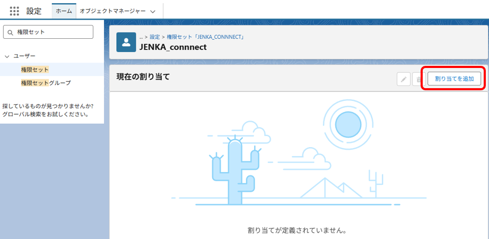489x239 pixels.
Task: Click the 設定 breadcrumb link
Action: pos(155,37)
